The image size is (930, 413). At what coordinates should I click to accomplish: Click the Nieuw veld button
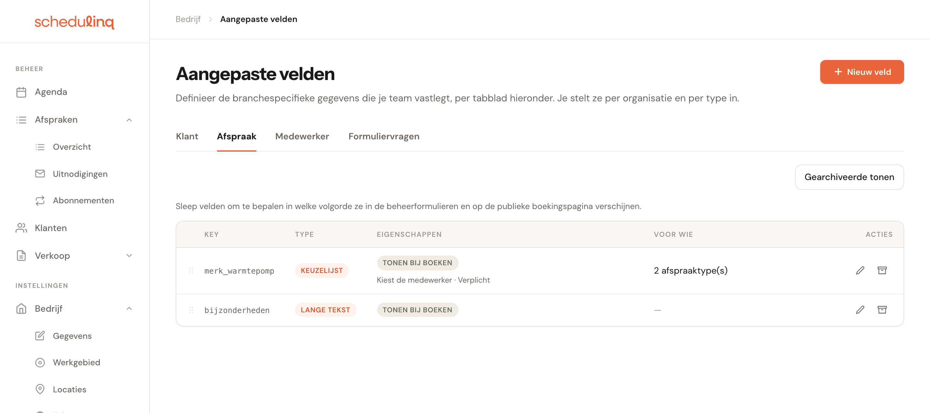862,72
